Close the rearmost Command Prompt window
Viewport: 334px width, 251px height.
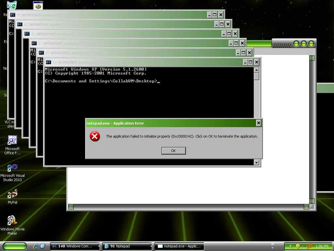pyautogui.click(x=221, y=15)
